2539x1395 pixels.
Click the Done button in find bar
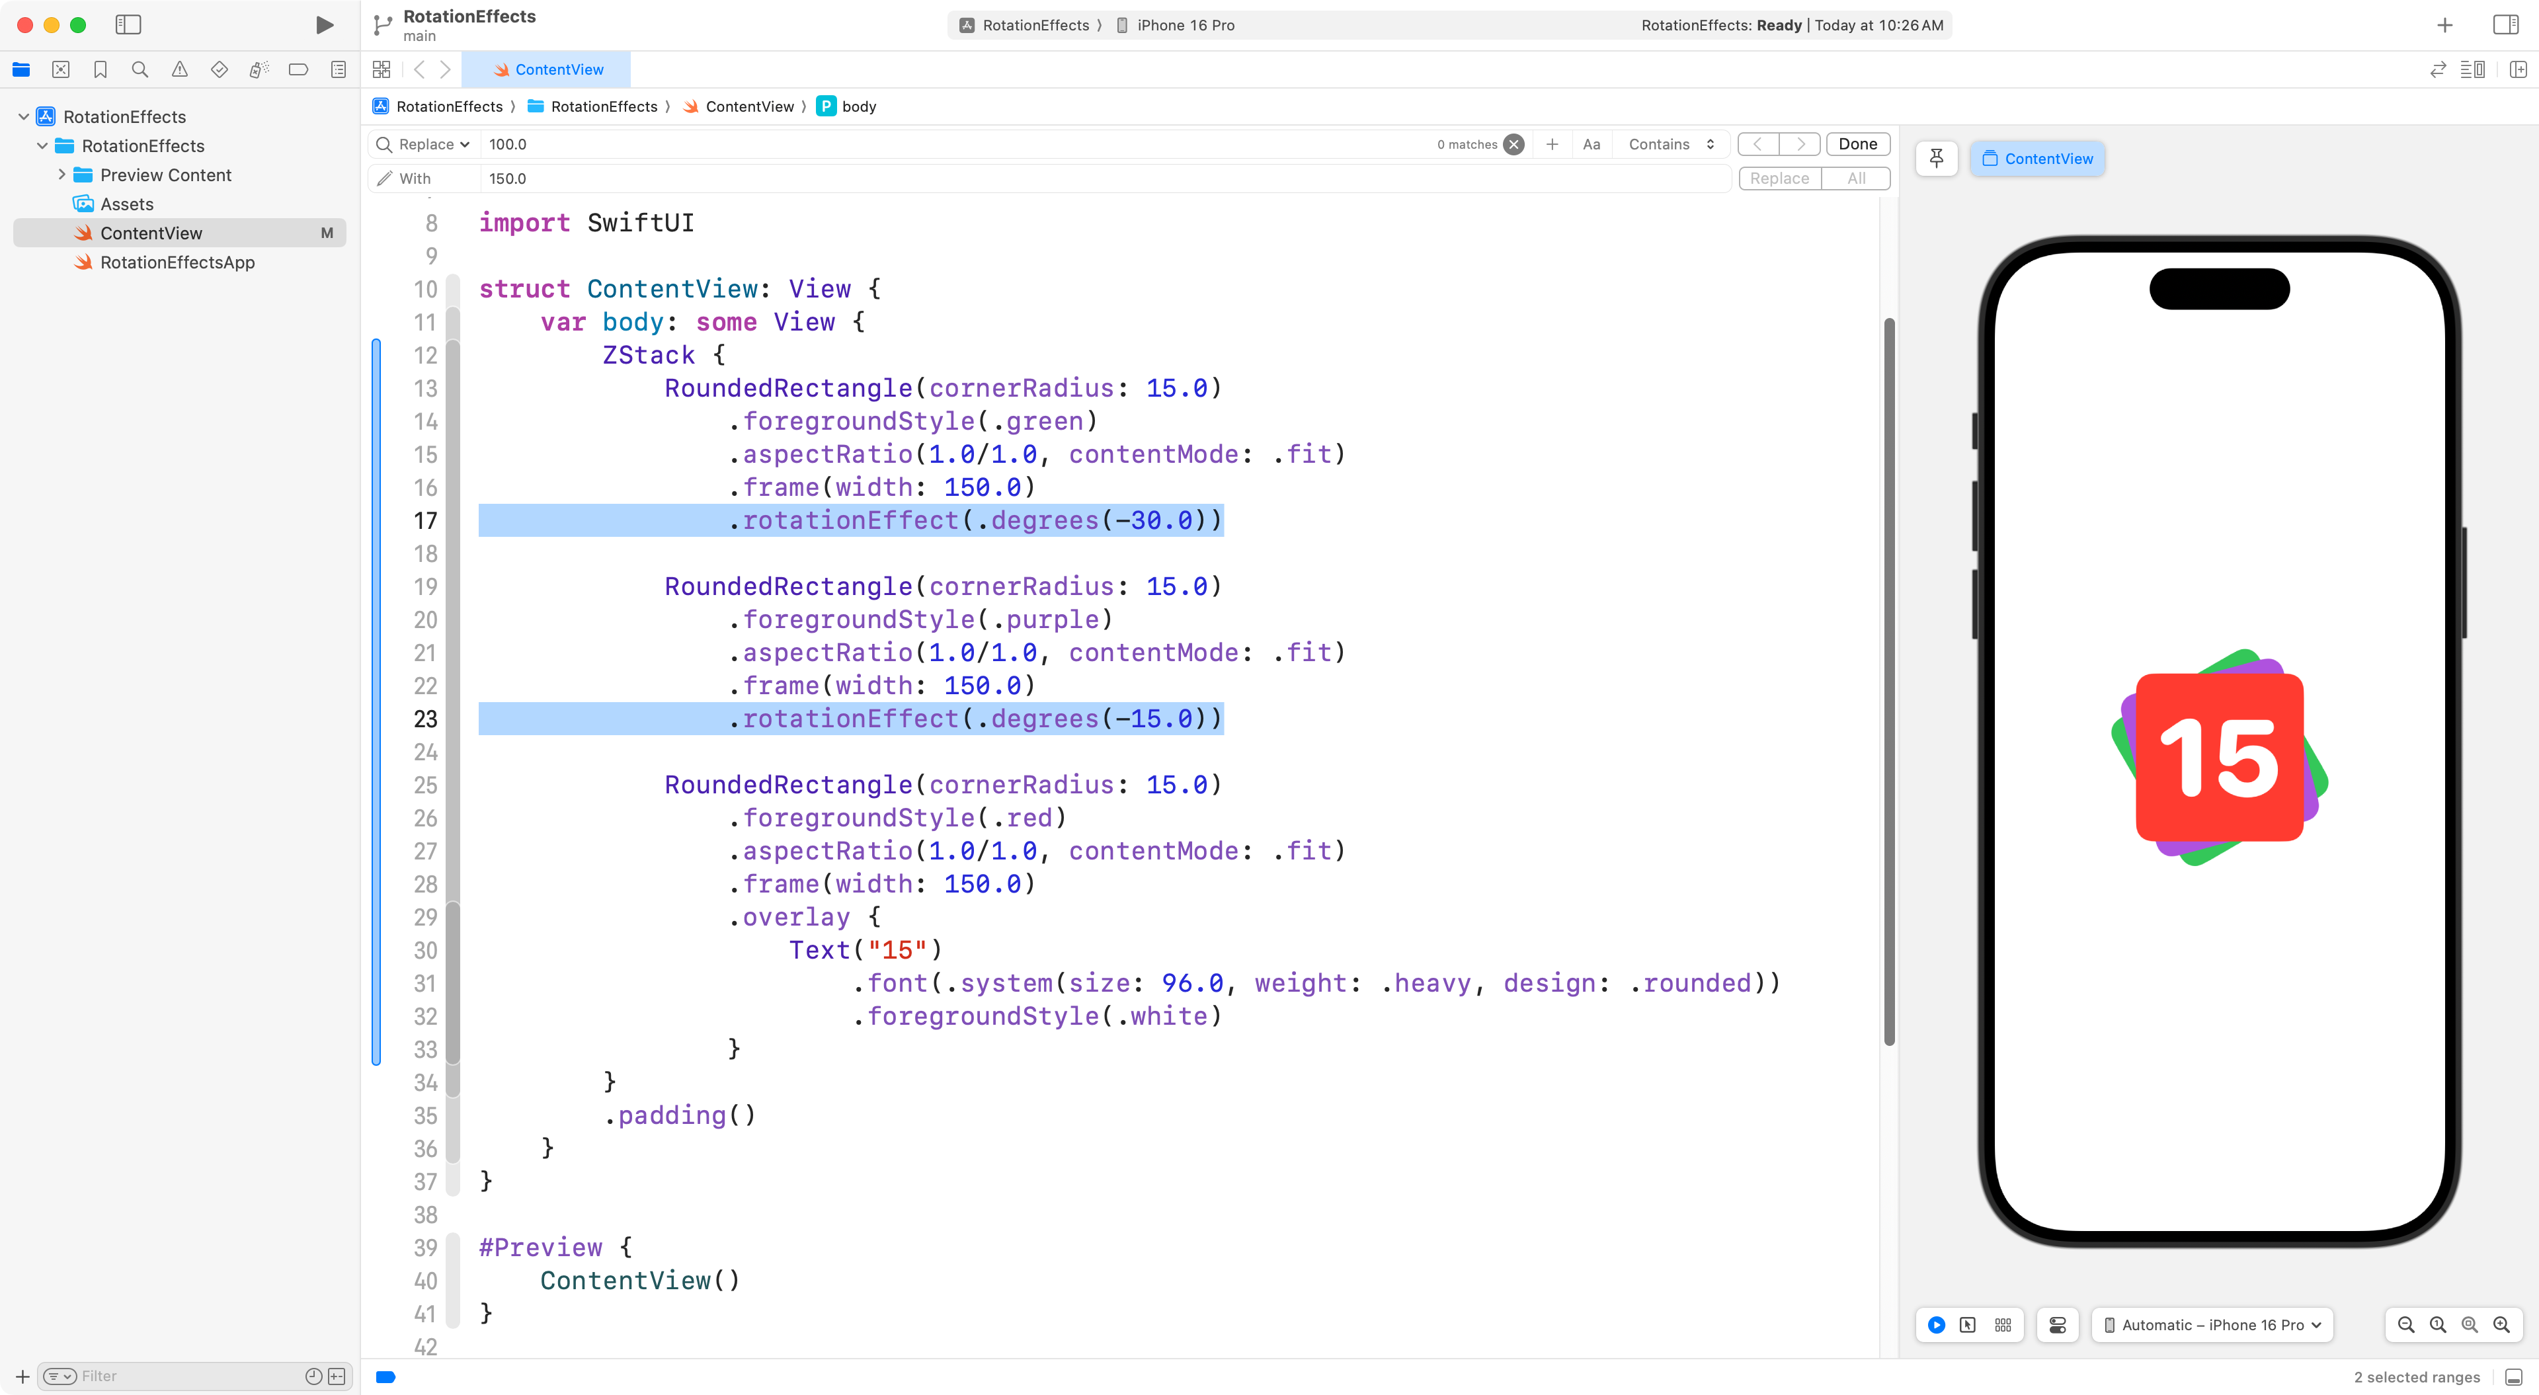point(1857,144)
